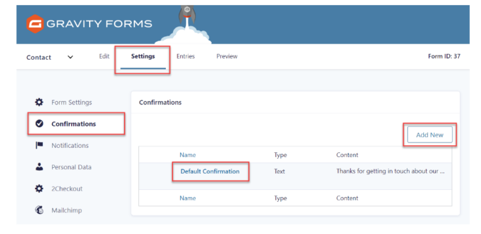Click the Text type cell
The image size is (481, 234).
click(279, 171)
